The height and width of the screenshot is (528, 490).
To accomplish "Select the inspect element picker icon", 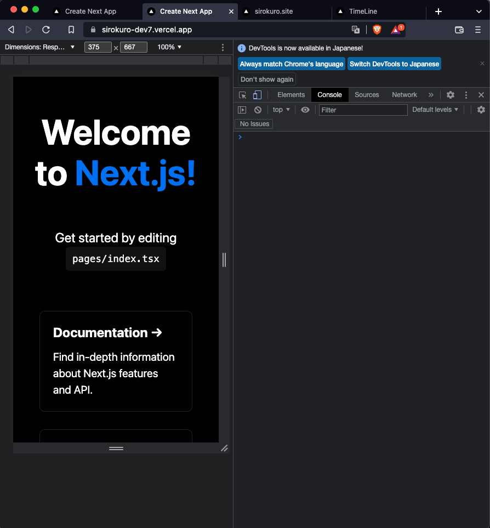I will coord(242,95).
